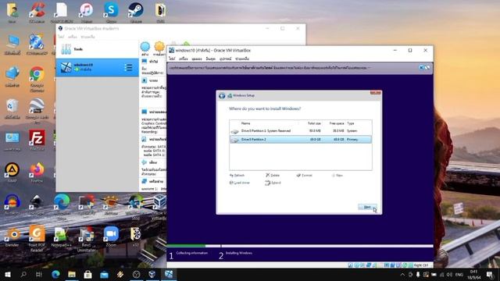Open the notification center icon
Screen dimensions: 500x281
coord(490,274)
